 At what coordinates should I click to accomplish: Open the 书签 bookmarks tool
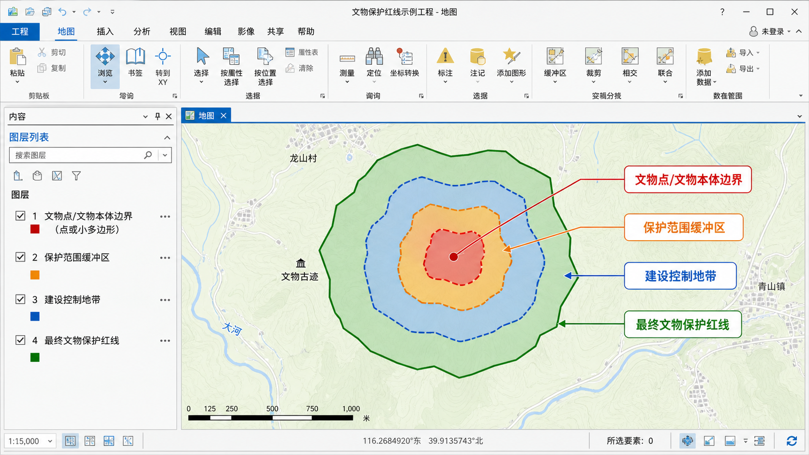(x=135, y=62)
